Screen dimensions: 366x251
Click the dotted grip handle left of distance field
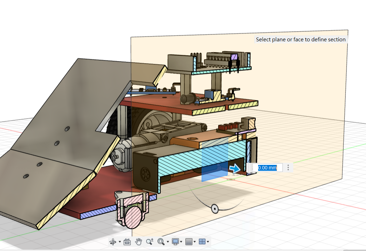[250, 168]
